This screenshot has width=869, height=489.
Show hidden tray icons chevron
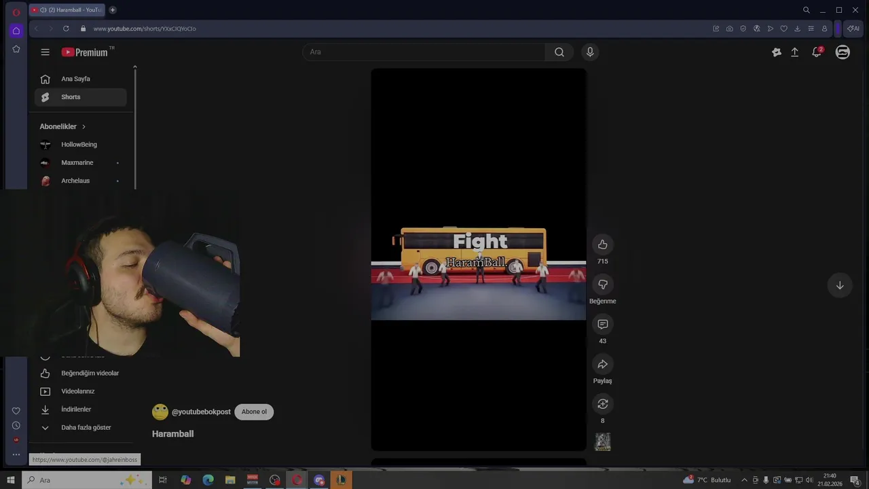point(744,480)
